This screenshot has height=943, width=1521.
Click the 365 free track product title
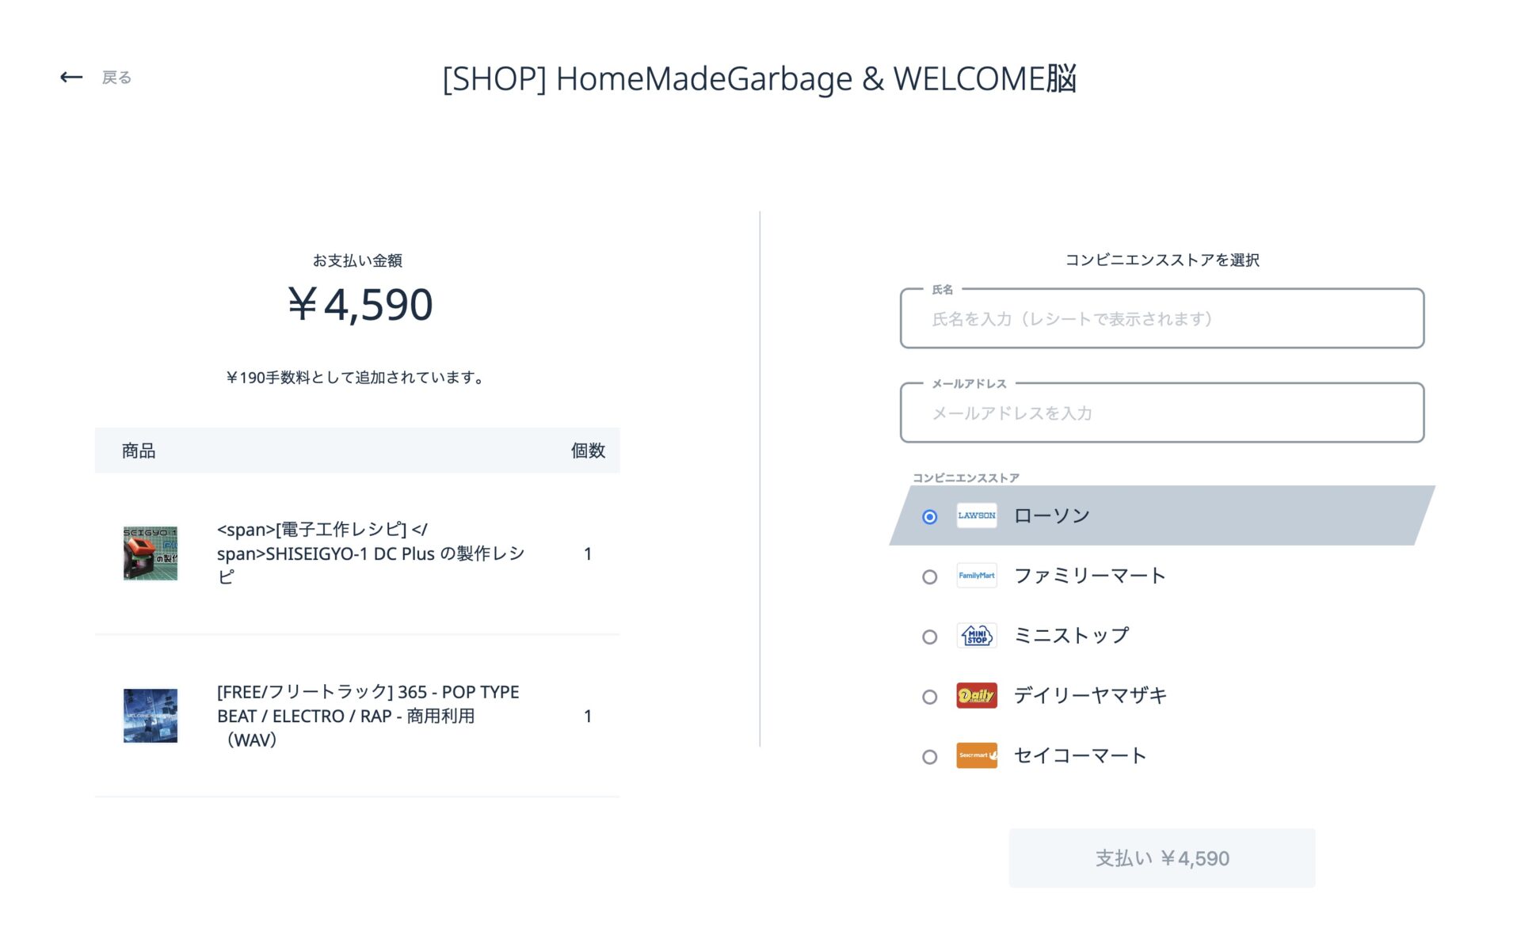coord(368,715)
